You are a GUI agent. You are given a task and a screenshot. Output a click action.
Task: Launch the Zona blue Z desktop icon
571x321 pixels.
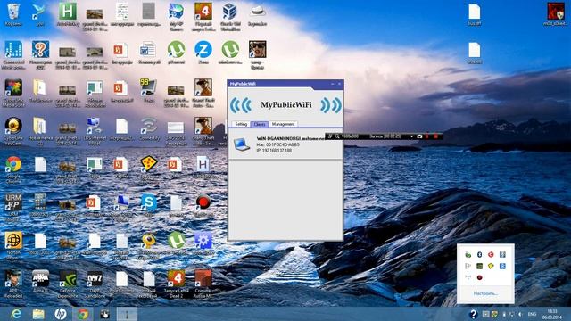203,53
